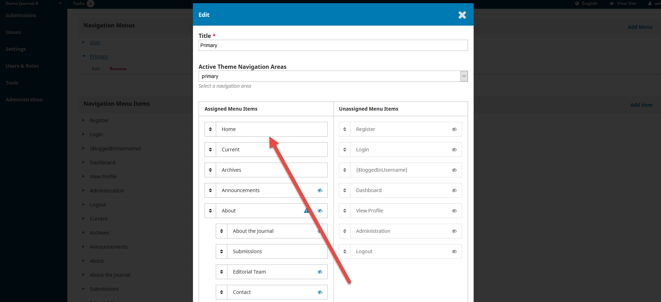Click the Remove link under Primary
Viewport: 661px width, 302px height.
tap(118, 69)
